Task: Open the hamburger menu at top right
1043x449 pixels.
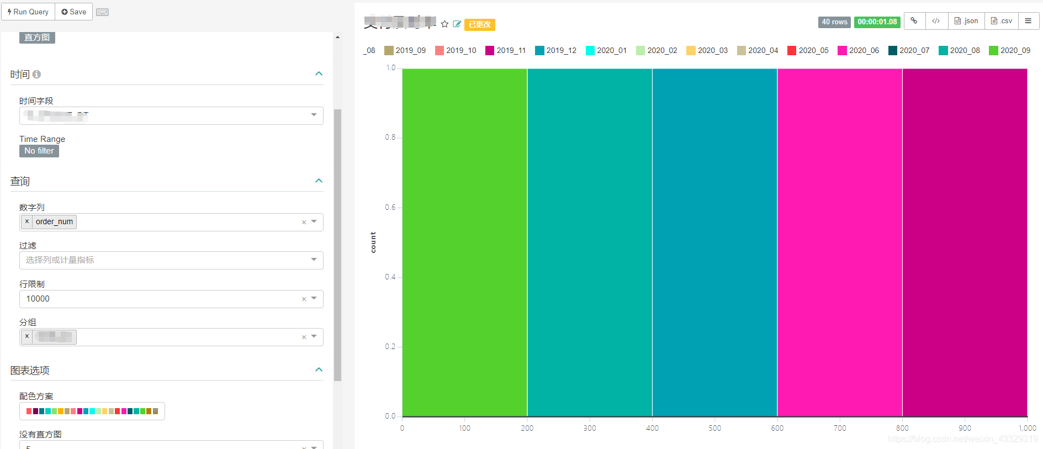Action: coord(1029,21)
